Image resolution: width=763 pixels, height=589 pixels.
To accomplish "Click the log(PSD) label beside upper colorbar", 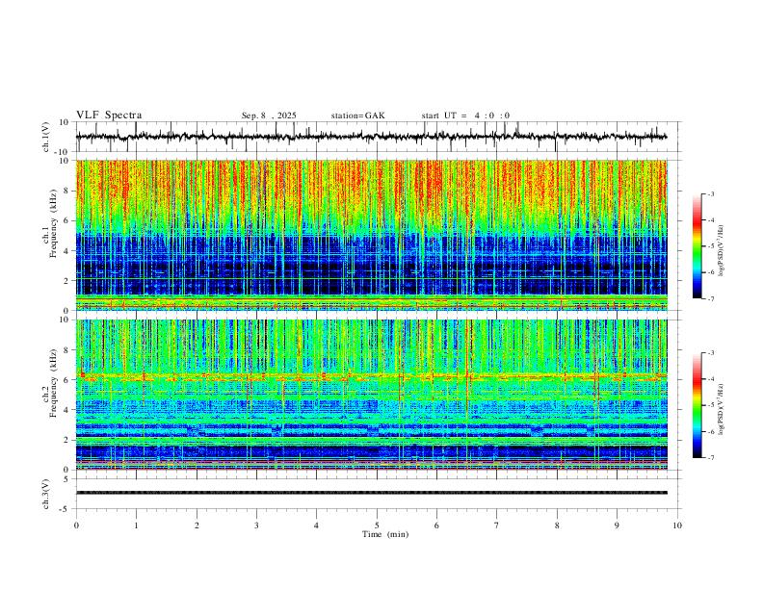I will tap(721, 250).
